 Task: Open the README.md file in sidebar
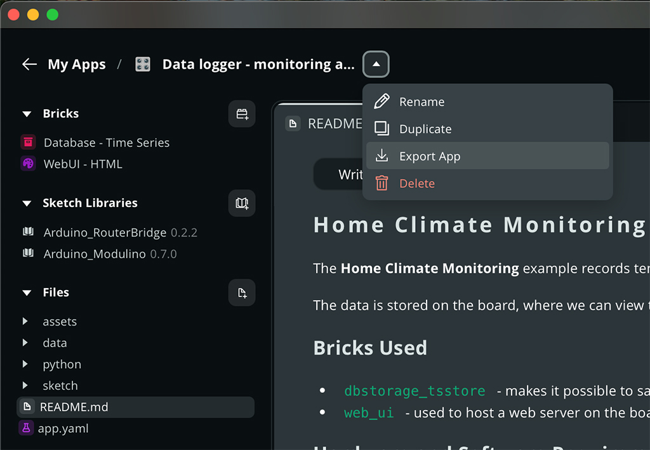(74, 407)
